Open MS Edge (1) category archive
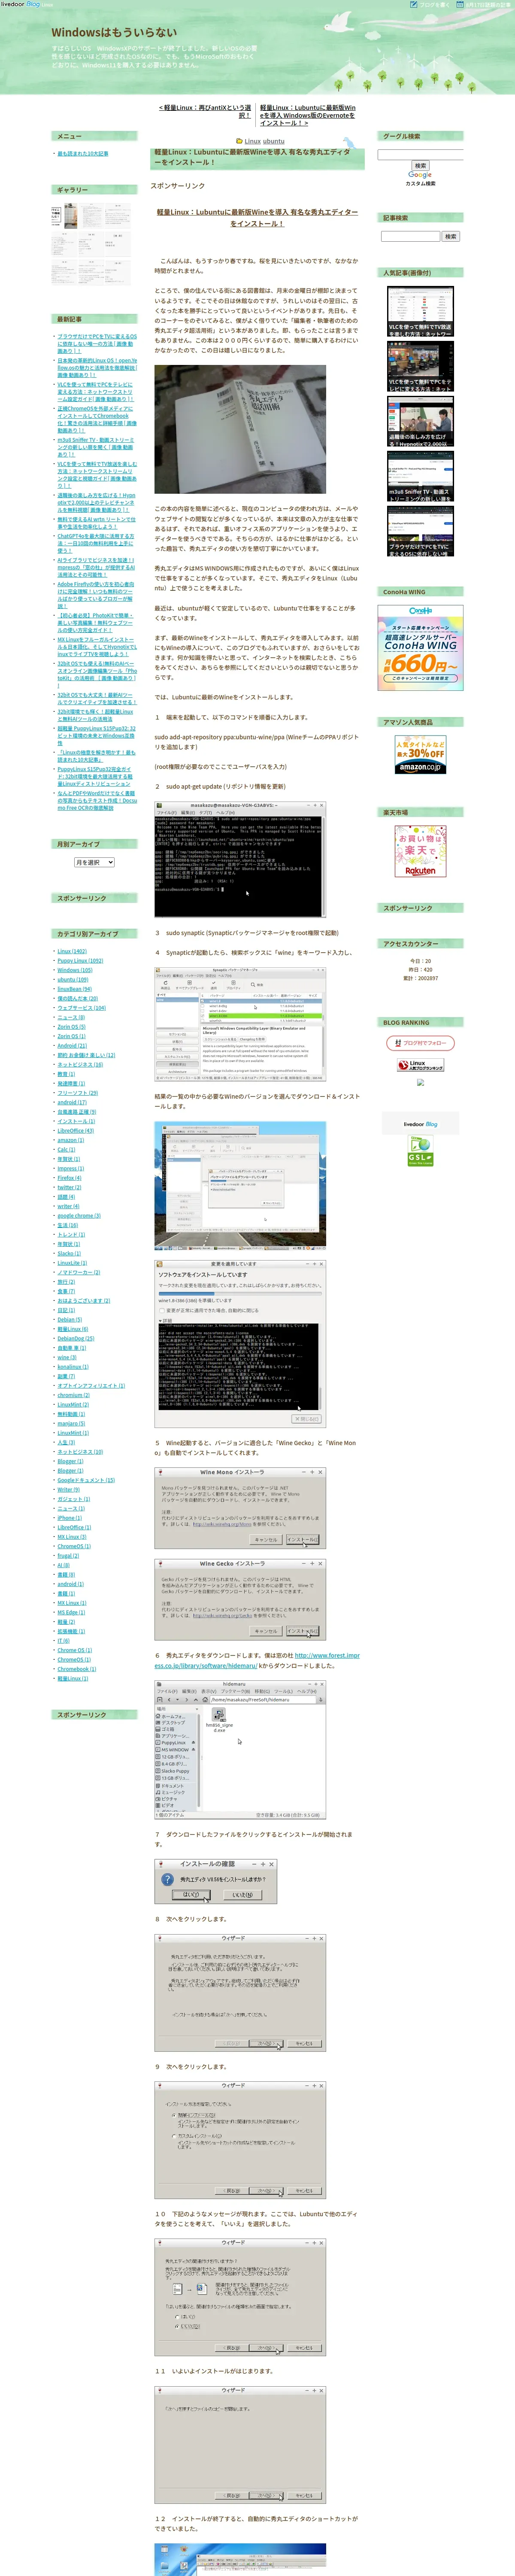This screenshot has height=2576, width=515. (x=71, y=1612)
